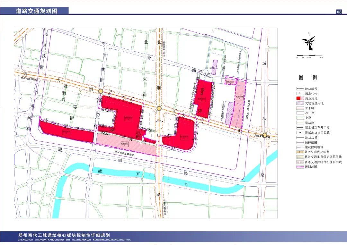Click the magenta dashed 规划范围 legend swatch

(x=300, y=167)
